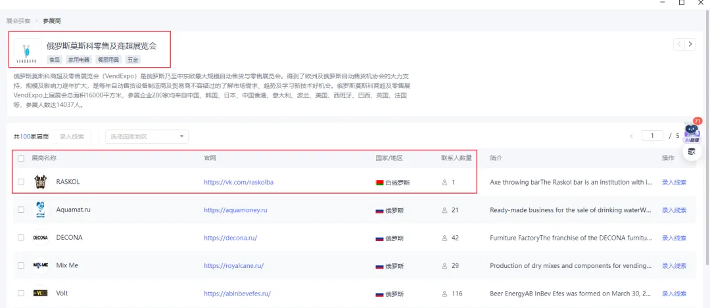Click the Volt company logo
This screenshot has height=308, width=710.
click(x=40, y=294)
